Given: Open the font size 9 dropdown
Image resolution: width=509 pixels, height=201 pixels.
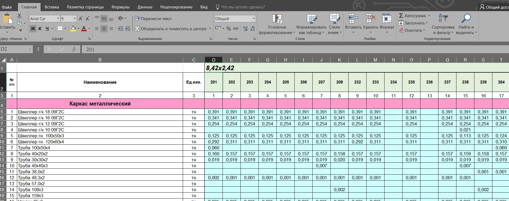Looking at the screenshot, I should 75,18.
